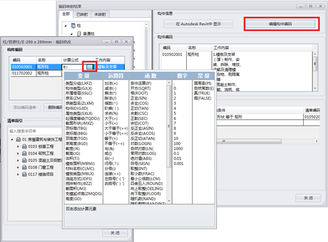Switch to the 全部 tab
328x242 pixels.
click(x=66, y=14)
